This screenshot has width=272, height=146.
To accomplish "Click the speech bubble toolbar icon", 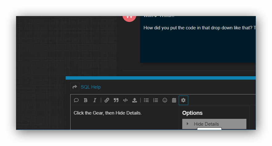I will (x=76, y=100).
